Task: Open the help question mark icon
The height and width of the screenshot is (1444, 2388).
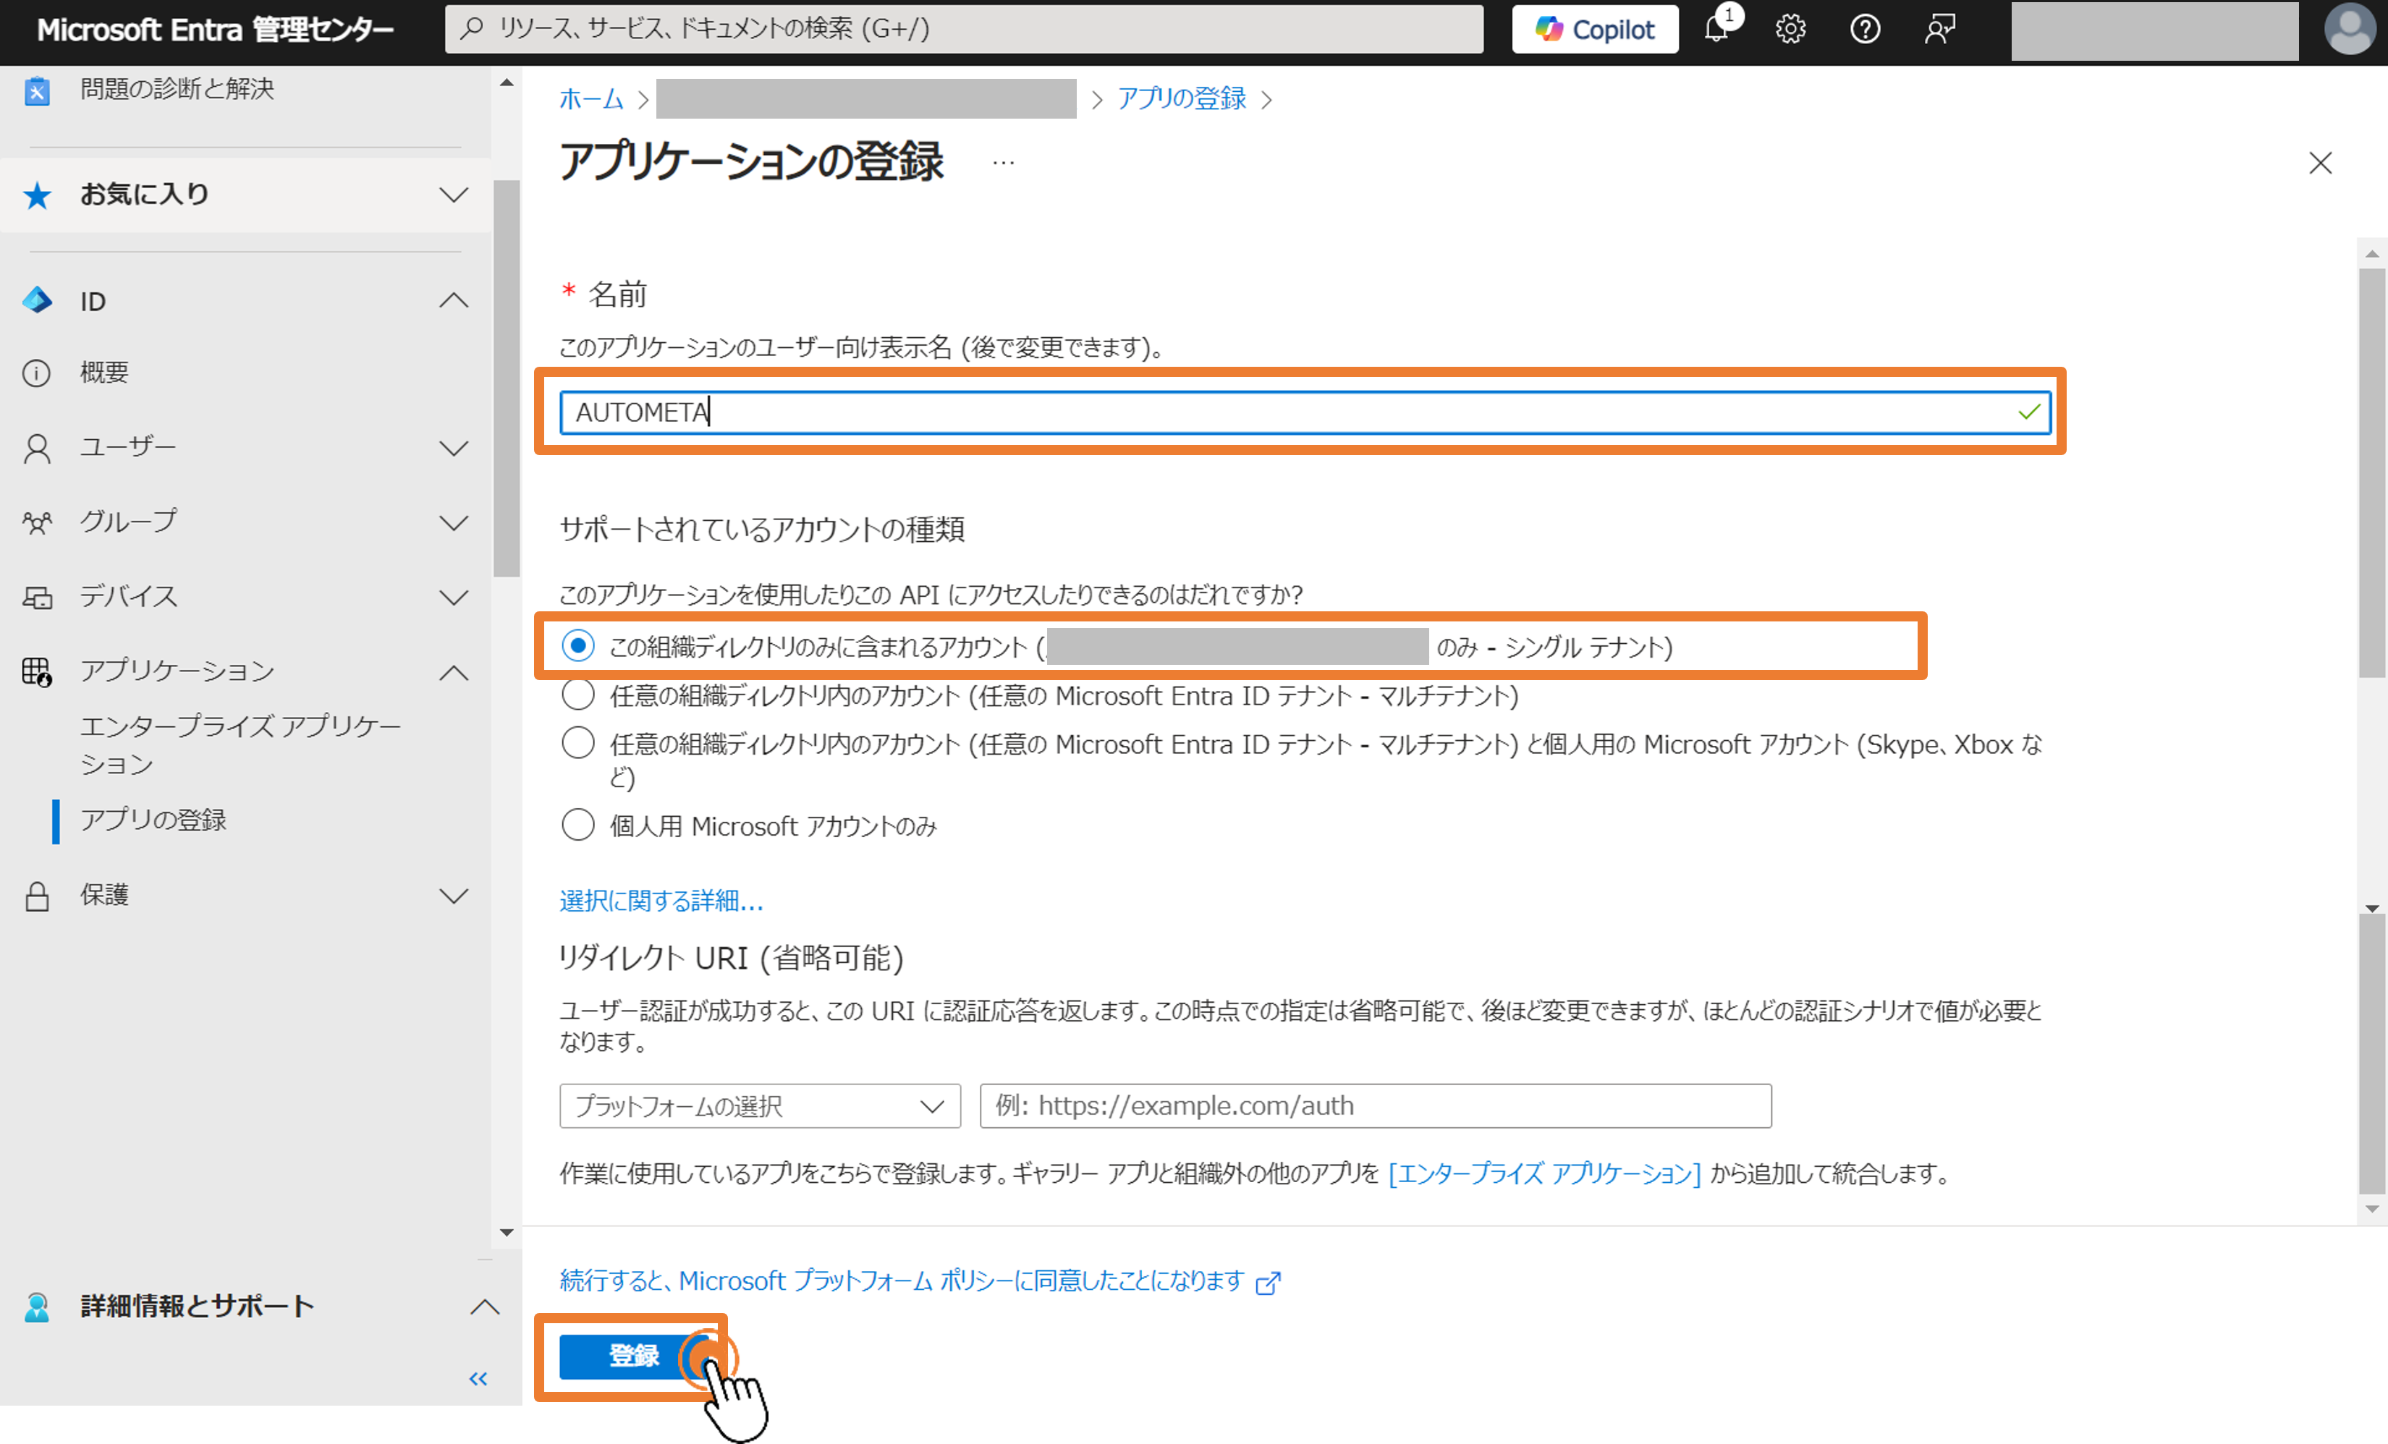Action: [x=1865, y=29]
